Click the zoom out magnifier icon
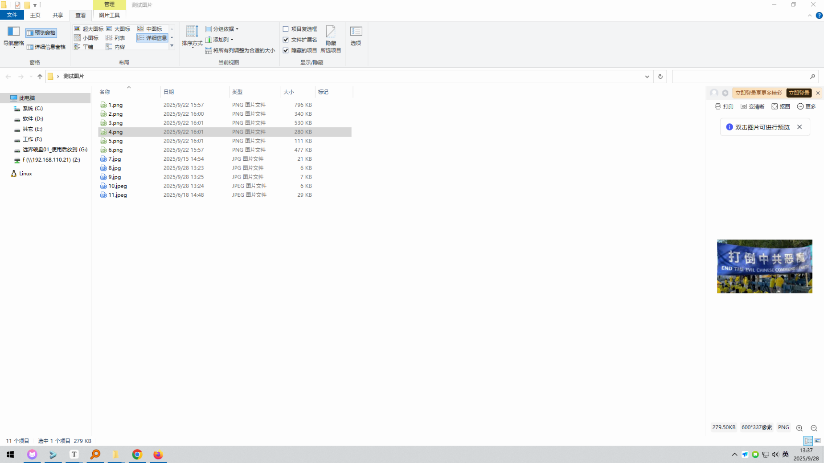 click(814, 428)
